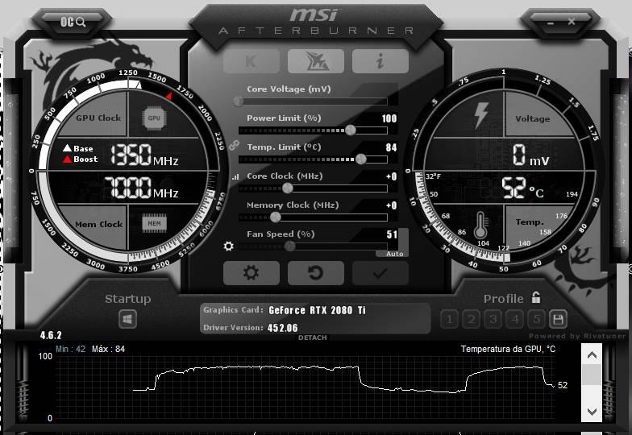Click the Kombustor K button
This screenshot has width=632, height=435.
[x=252, y=61]
